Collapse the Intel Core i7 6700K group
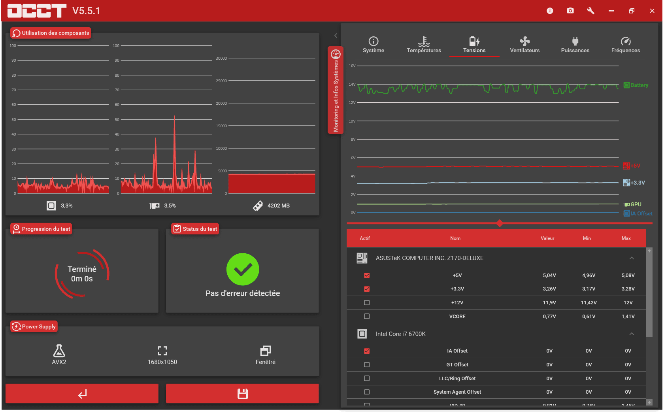The height and width of the screenshot is (415, 664). click(632, 334)
